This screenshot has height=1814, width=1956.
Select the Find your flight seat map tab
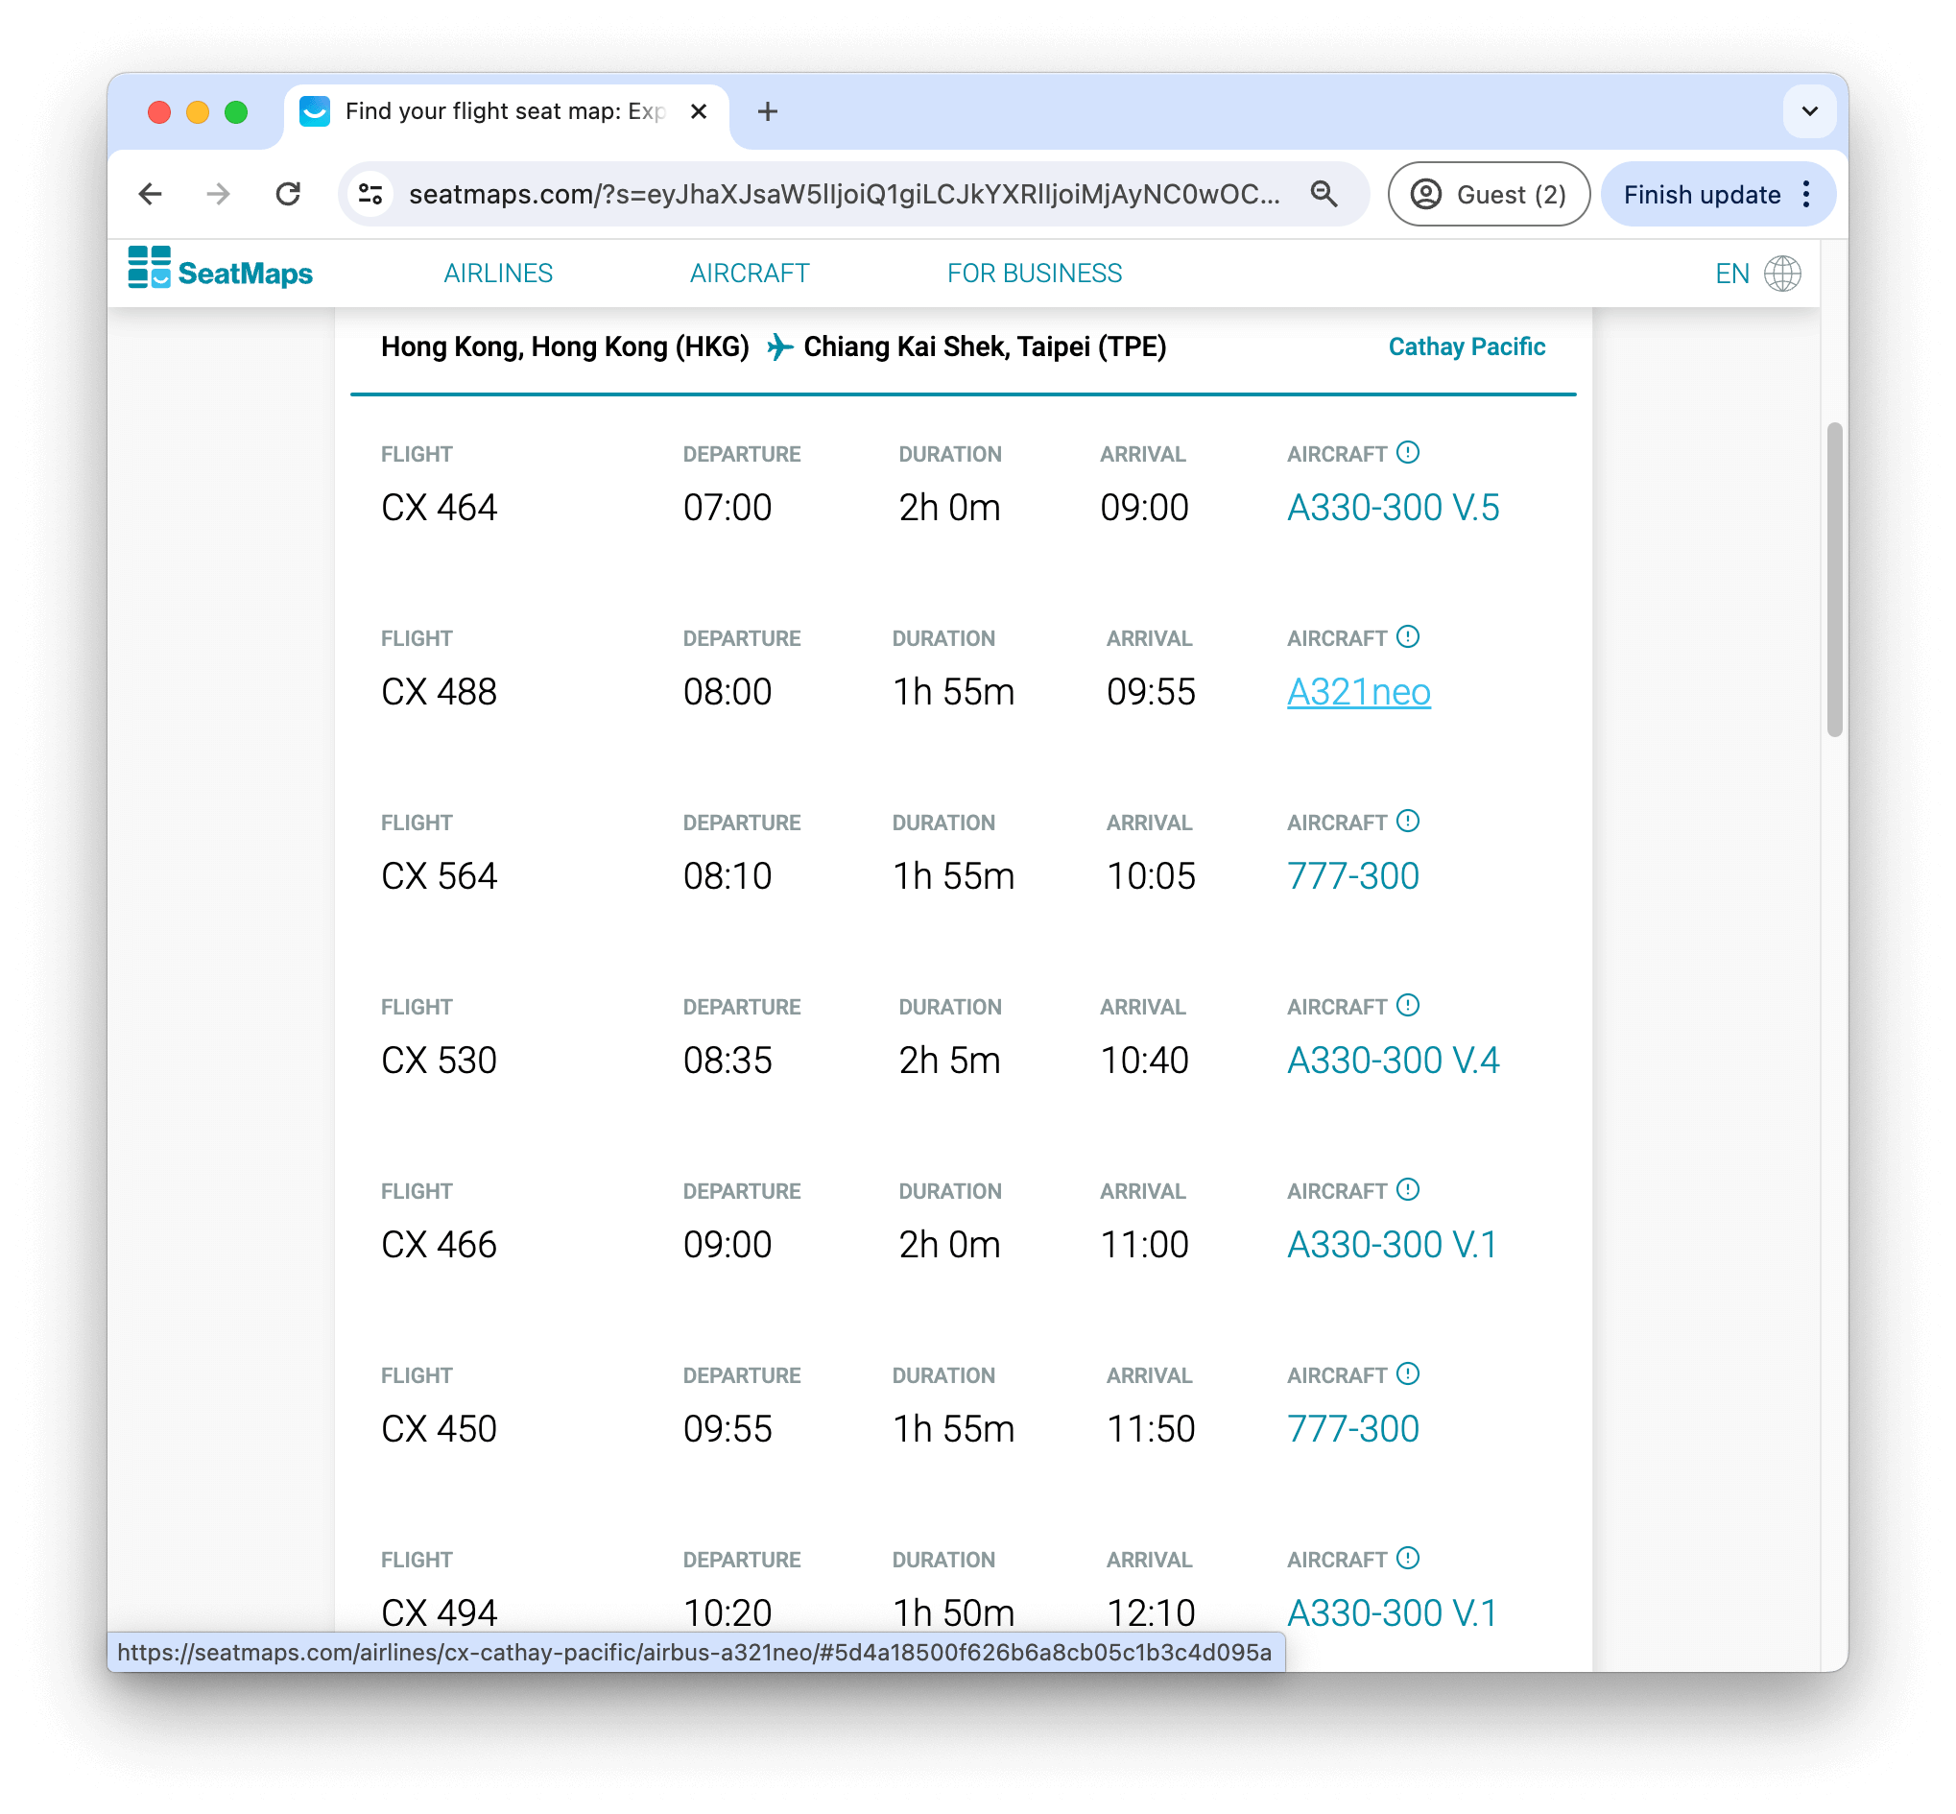pyautogui.click(x=506, y=112)
